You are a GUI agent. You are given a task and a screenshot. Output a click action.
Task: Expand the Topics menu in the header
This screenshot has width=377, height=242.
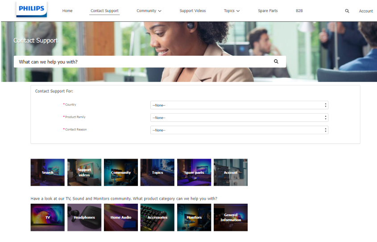pos(232,11)
